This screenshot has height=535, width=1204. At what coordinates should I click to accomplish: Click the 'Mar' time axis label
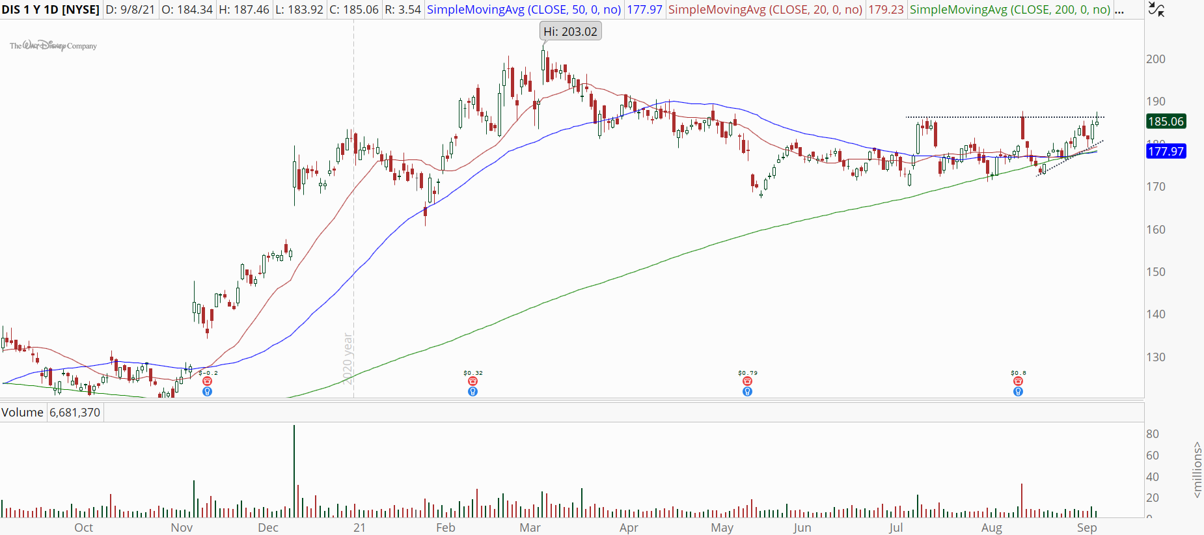(530, 528)
